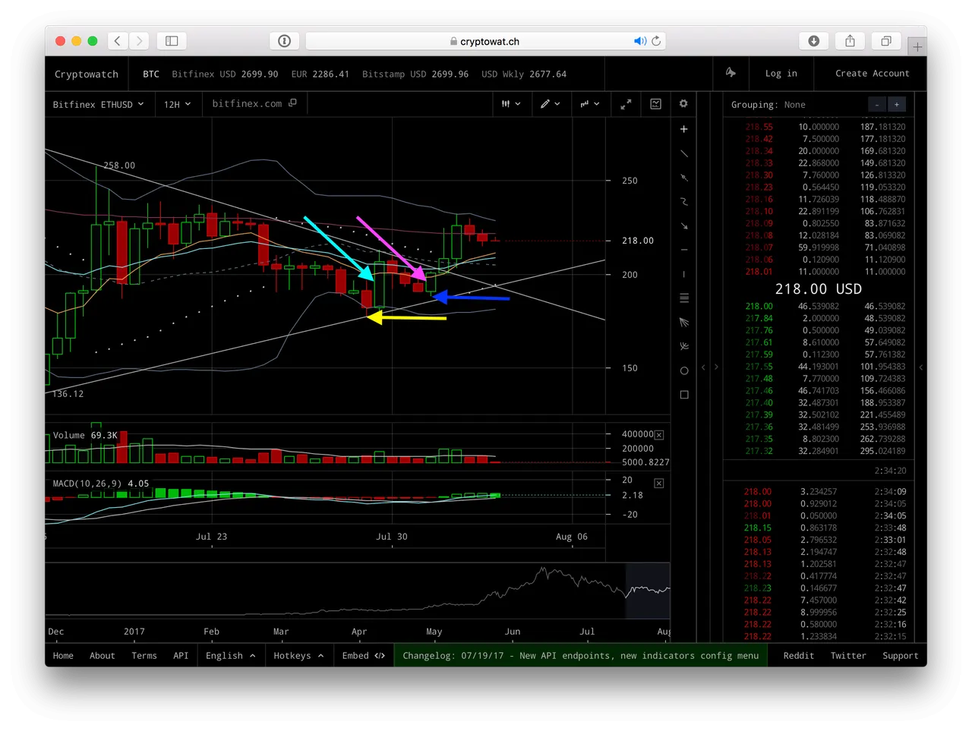Open chart settings gear
972x731 pixels.
[683, 104]
